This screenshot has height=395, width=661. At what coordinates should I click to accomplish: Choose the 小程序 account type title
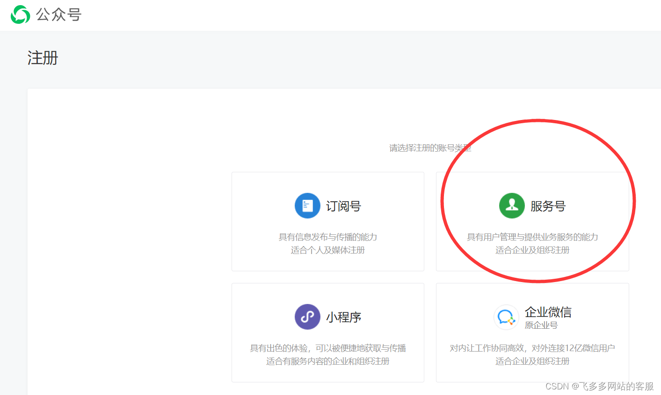[x=344, y=317]
